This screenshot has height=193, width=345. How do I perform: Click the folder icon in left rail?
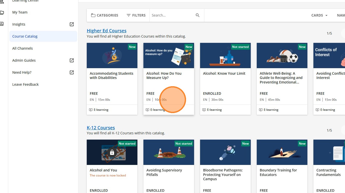[2, 13]
